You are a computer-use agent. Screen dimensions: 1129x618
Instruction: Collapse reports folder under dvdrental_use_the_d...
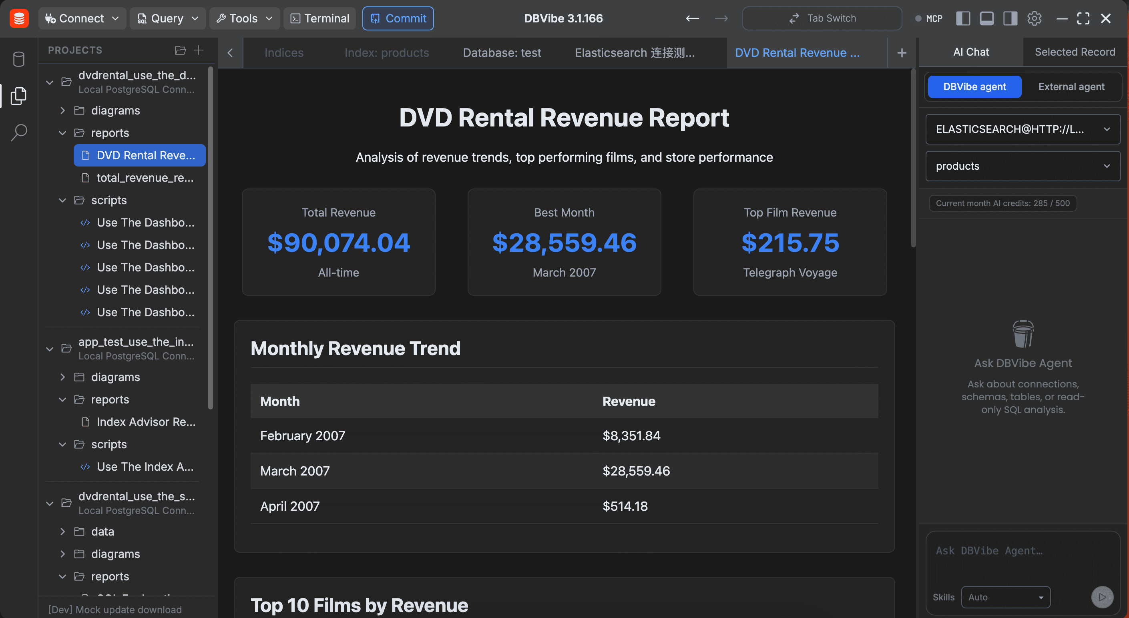[63, 133]
